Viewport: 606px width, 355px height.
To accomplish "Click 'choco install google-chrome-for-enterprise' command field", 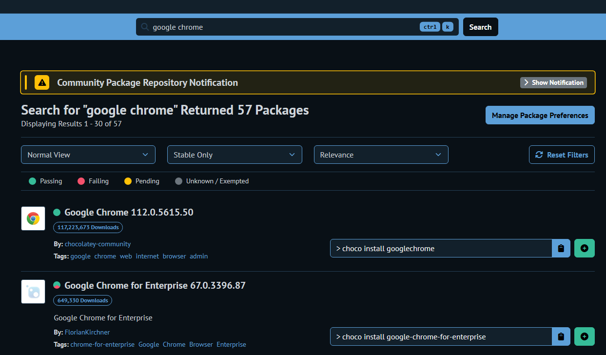I will (x=441, y=336).
